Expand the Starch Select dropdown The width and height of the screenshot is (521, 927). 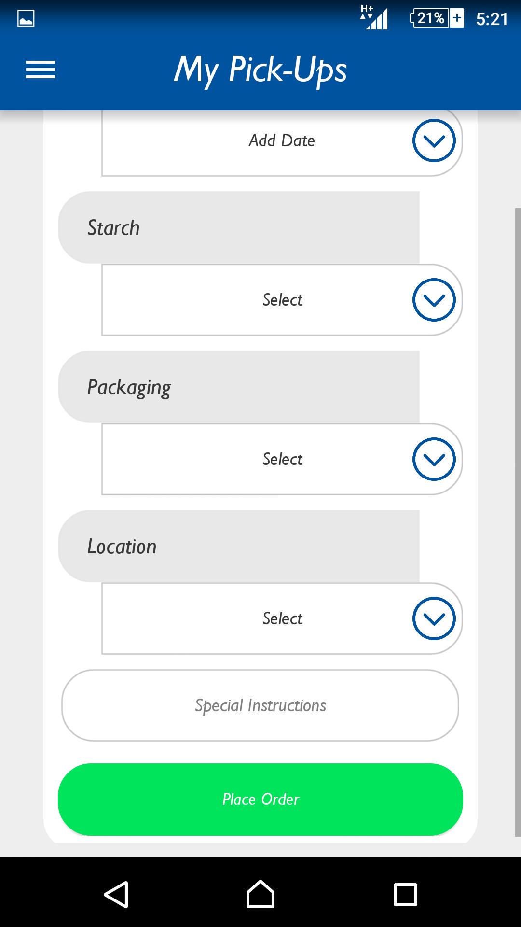282,300
